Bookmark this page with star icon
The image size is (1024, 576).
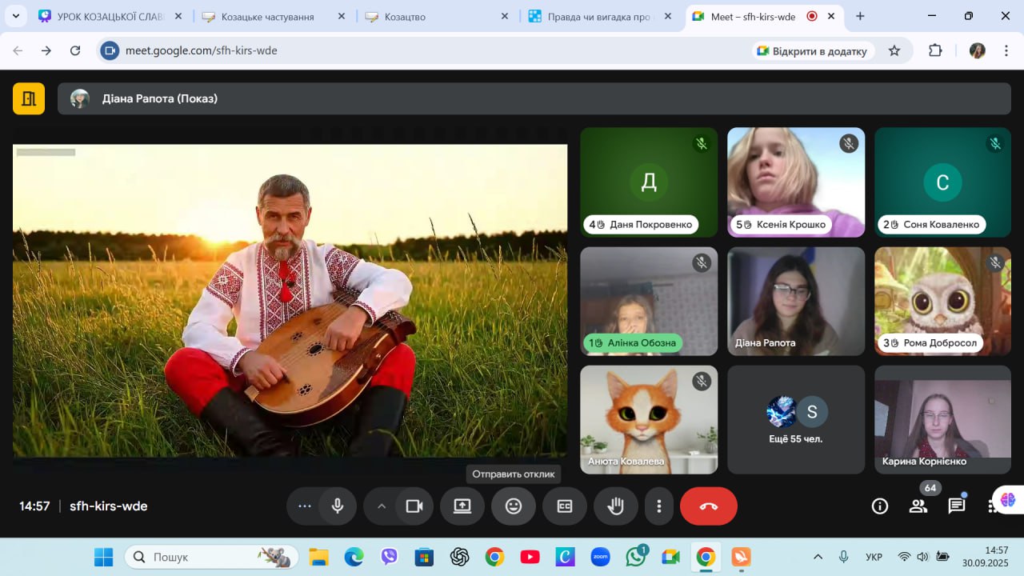894,50
